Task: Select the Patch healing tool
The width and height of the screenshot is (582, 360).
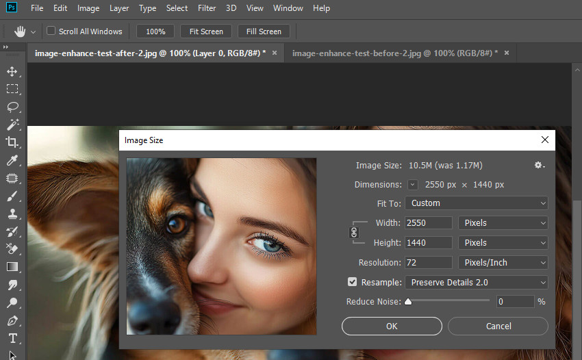Action: 12,178
